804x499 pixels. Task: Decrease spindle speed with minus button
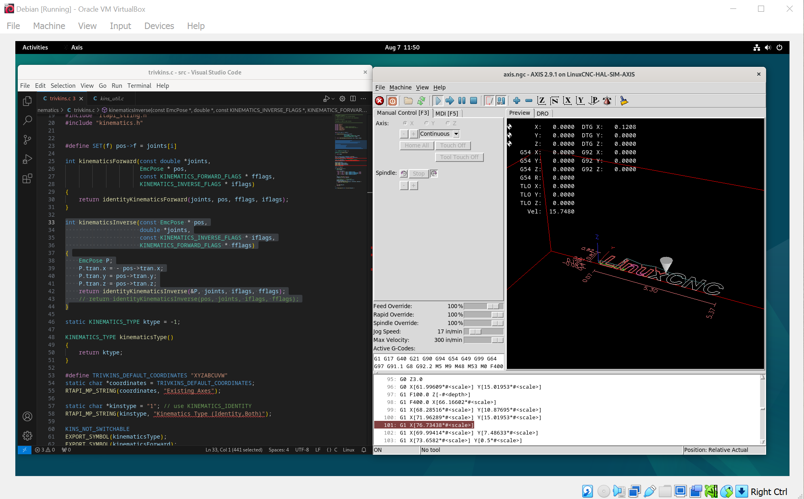(404, 186)
